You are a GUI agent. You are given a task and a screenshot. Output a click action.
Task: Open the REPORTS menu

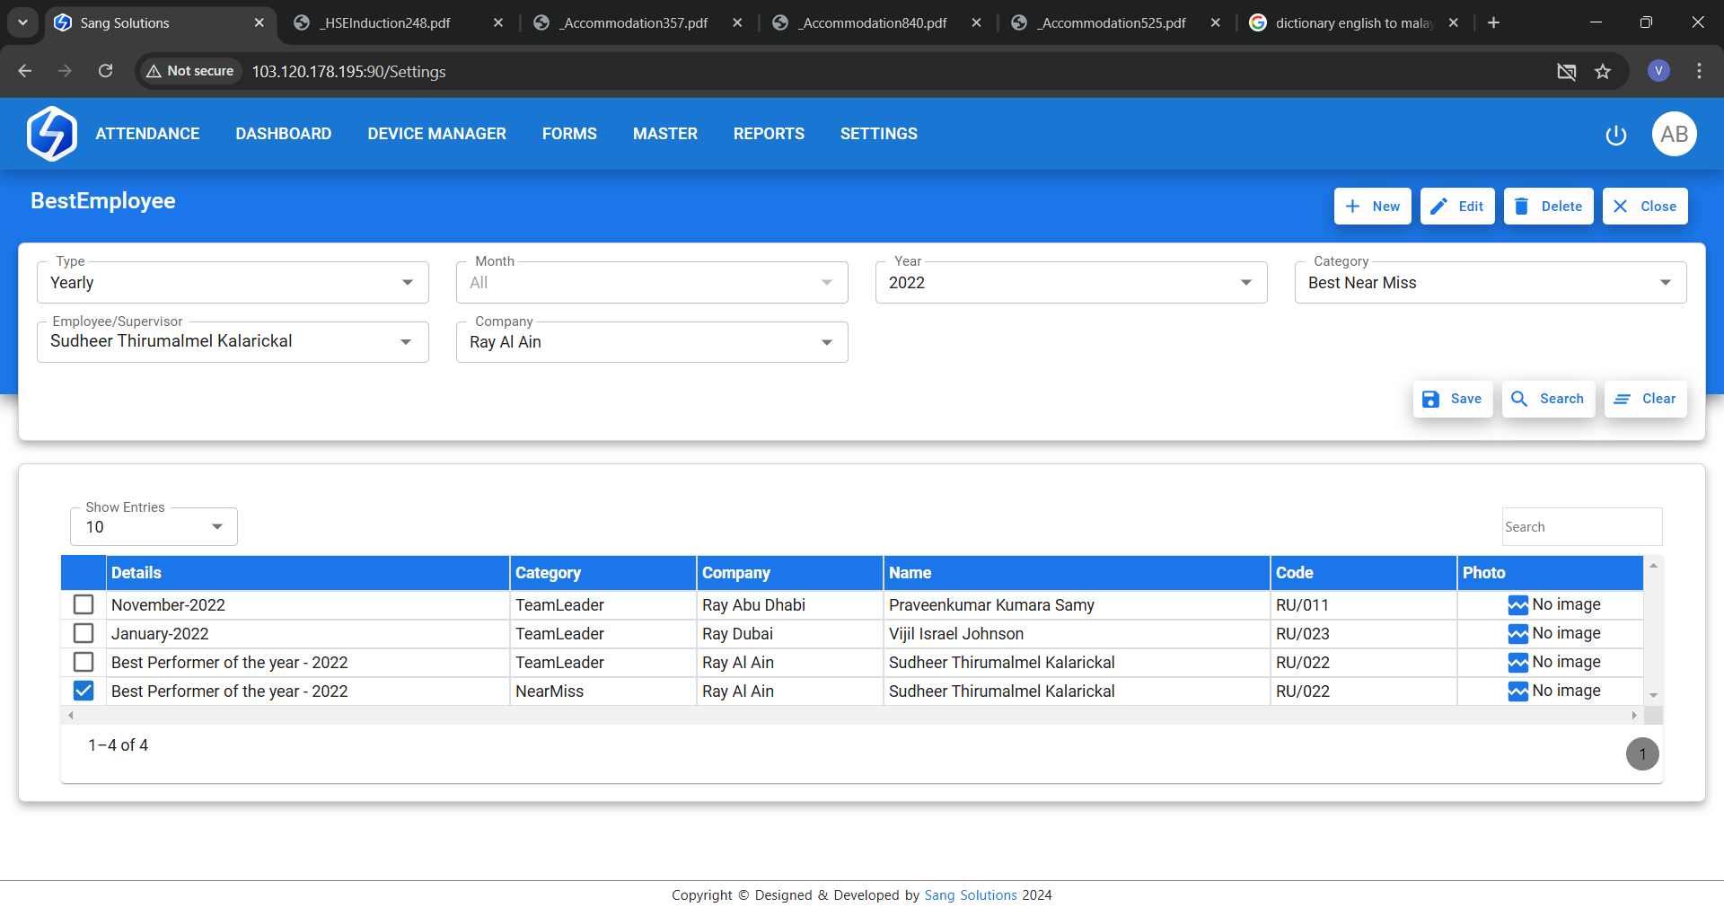coord(769,134)
